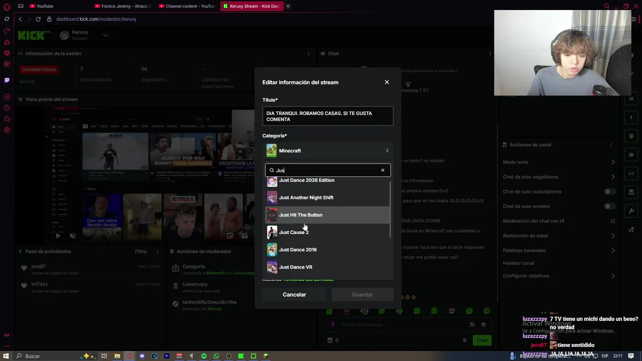Clear the category search with the X icon

383,170
